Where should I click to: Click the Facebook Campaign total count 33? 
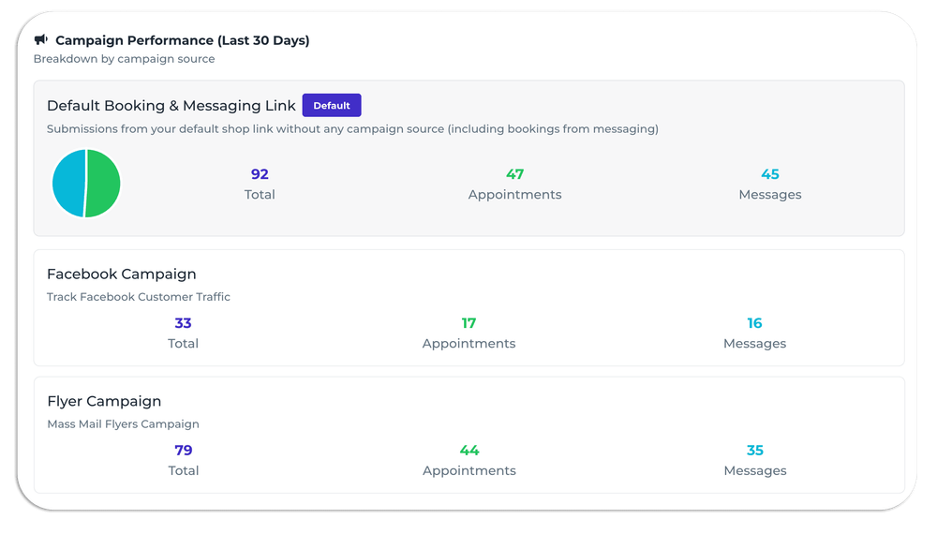(x=183, y=323)
